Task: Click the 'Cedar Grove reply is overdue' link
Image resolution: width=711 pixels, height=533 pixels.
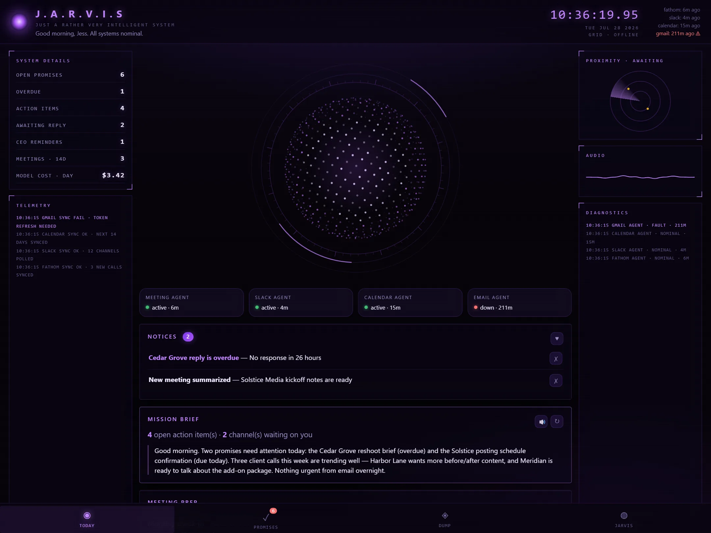Action: 194,358
